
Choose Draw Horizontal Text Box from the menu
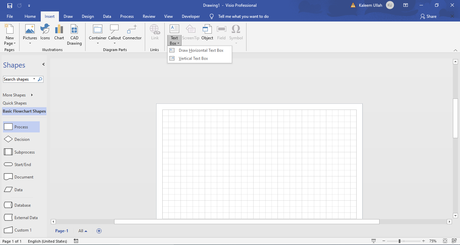[x=201, y=50]
